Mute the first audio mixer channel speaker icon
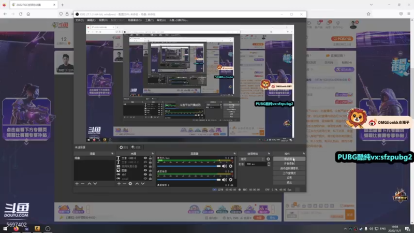414x233 pixels. click(225, 166)
